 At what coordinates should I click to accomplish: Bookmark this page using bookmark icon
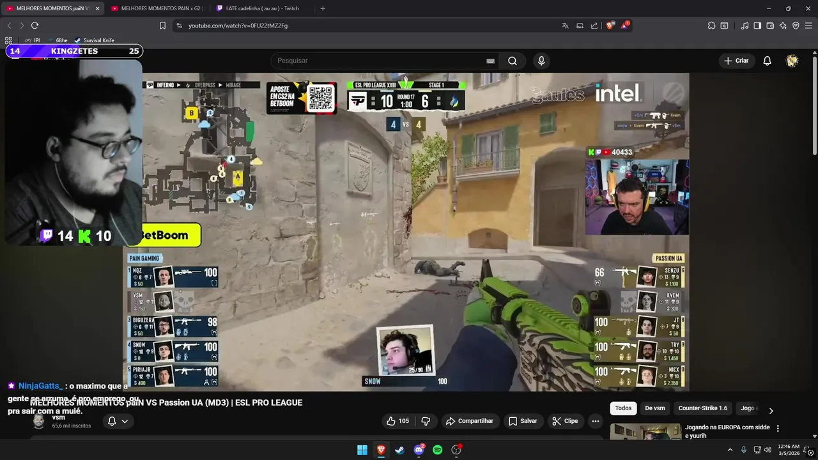tap(162, 26)
